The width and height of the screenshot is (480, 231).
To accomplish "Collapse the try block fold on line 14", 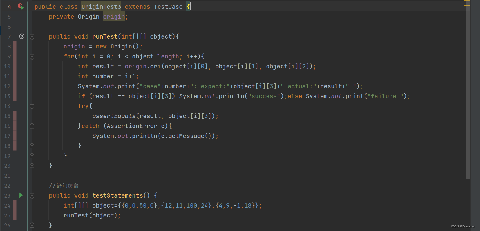I will pos(32,106).
